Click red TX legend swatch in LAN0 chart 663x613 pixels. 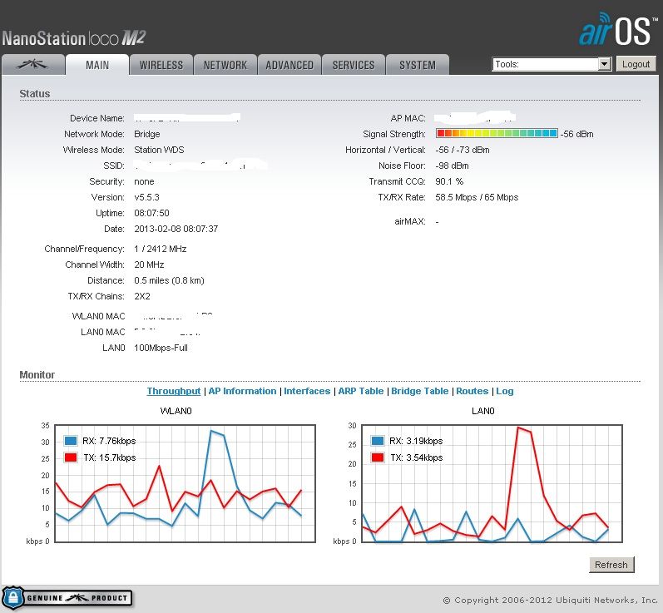[x=379, y=457]
